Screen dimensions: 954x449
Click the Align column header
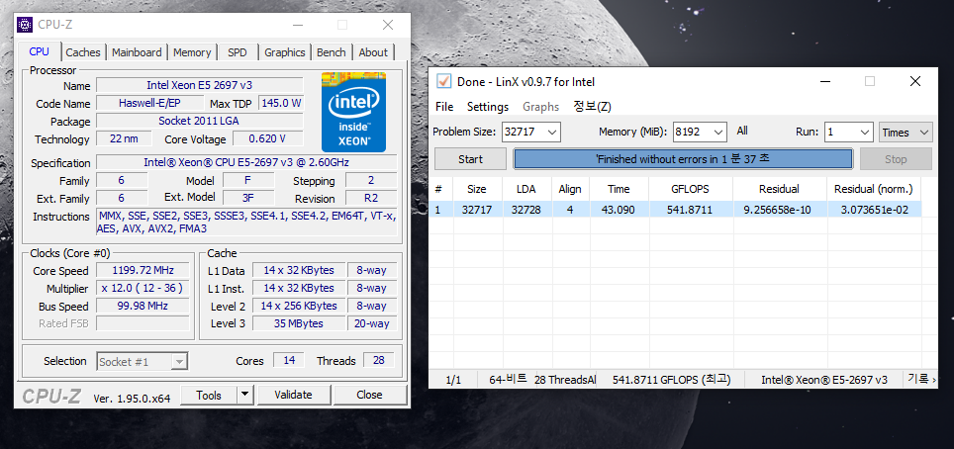tap(570, 189)
